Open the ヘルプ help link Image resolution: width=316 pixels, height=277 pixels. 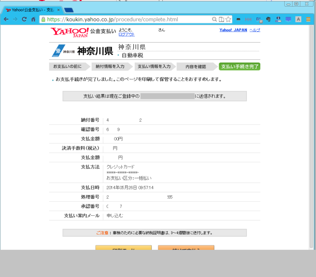(x=255, y=30)
